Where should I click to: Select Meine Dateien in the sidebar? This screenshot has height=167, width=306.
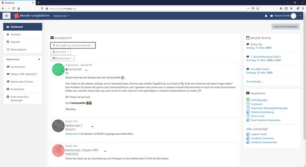pyautogui.click(x=18, y=49)
